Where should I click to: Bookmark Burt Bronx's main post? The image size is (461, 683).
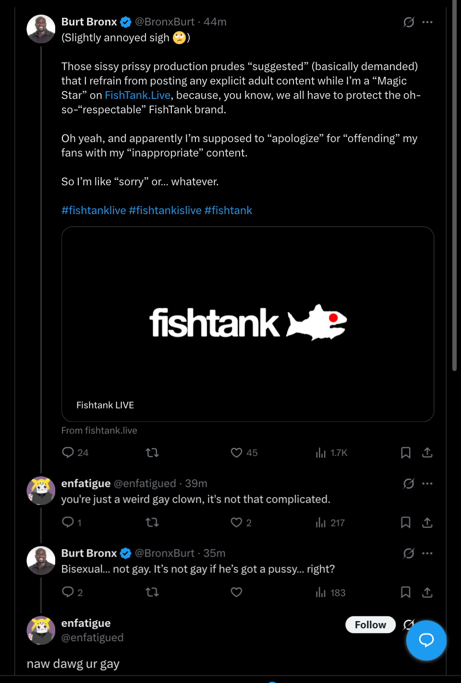pyautogui.click(x=406, y=453)
